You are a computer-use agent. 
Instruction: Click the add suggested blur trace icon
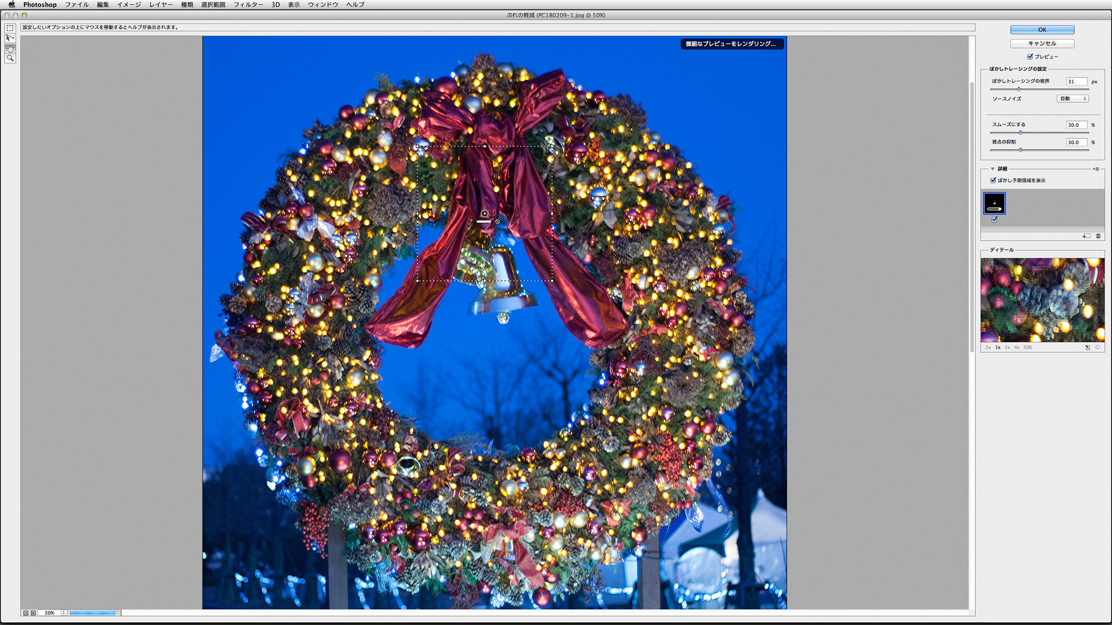coord(1086,236)
